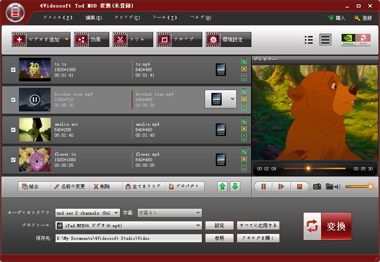Switch to the list view icon
Viewport: 380px width, 262px height.
click(x=309, y=40)
